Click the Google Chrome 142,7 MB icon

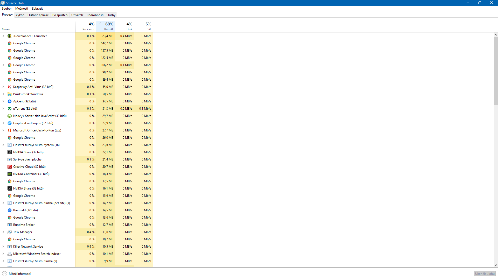pyautogui.click(x=10, y=43)
